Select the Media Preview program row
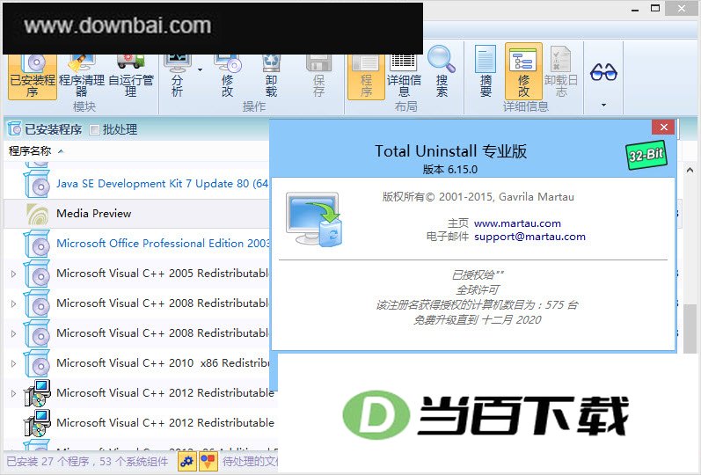Screen dimensions: 701x475 point(136,214)
